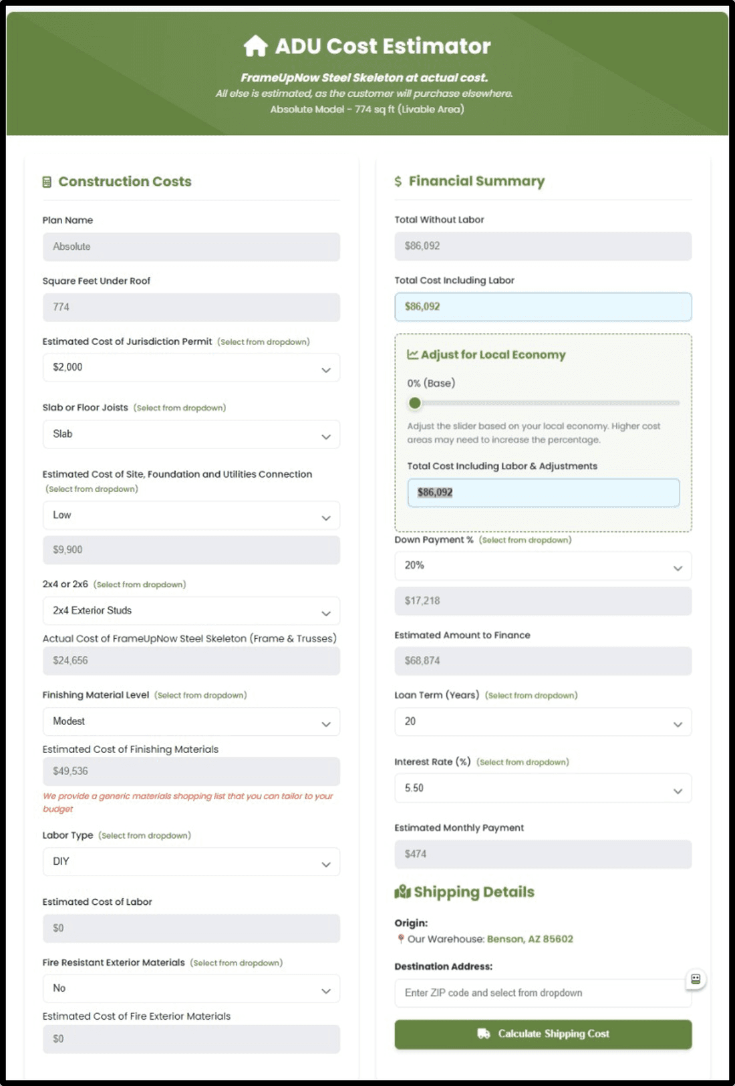This screenshot has height=1086, width=735.
Task: Open the Jurisdiction Permit cost dropdown
Action: [x=191, y=368]
